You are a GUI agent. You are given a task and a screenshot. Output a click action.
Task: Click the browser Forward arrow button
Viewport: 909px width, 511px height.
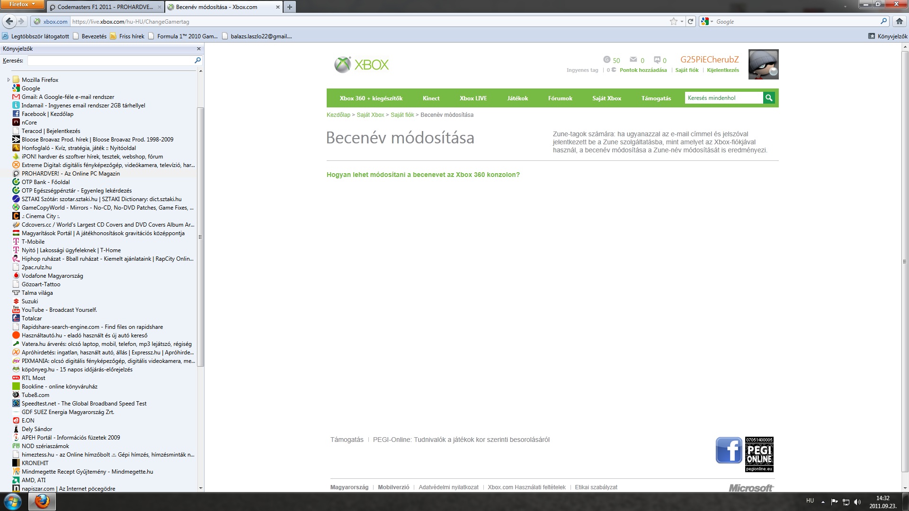pyautogui.click(x=21, y=21)
